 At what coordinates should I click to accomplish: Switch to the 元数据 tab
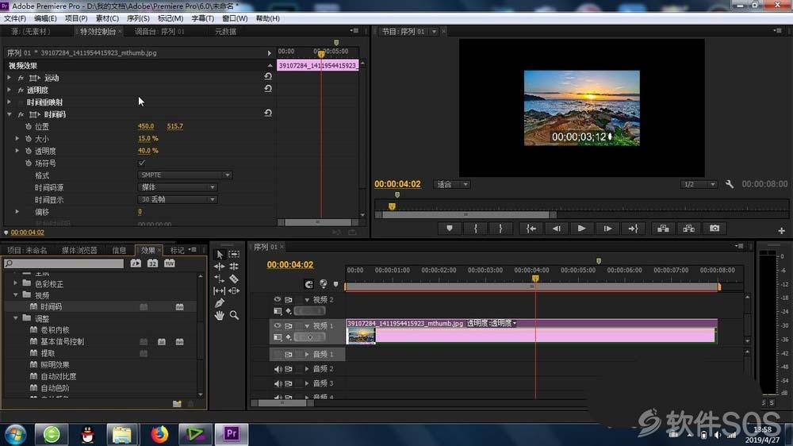tap(225, 32)
